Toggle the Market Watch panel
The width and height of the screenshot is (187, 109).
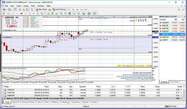coord(16,10)
